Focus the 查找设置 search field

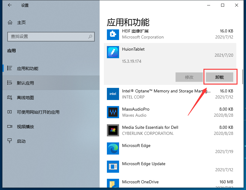pos(51,37)
